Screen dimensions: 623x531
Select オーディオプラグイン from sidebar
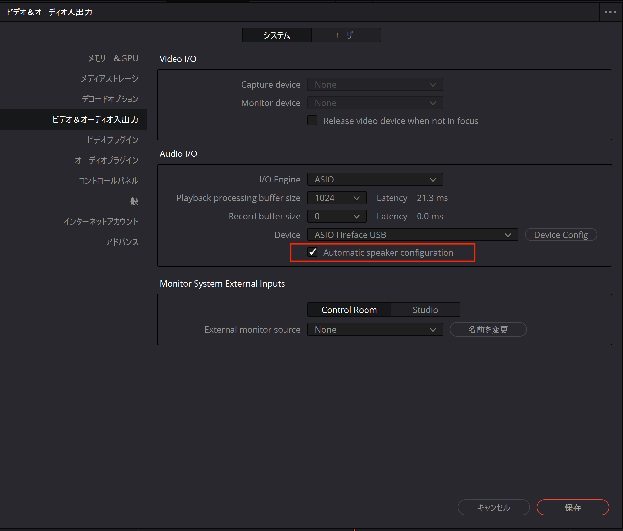tap(106, 160)
